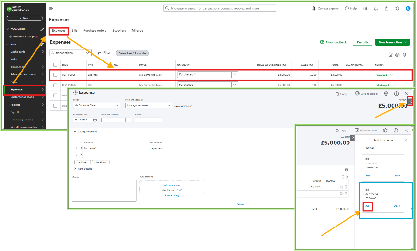417x251 pixels.
Task: Click Give feedback beside Pay bills
Action: click(x=333, y=42)
